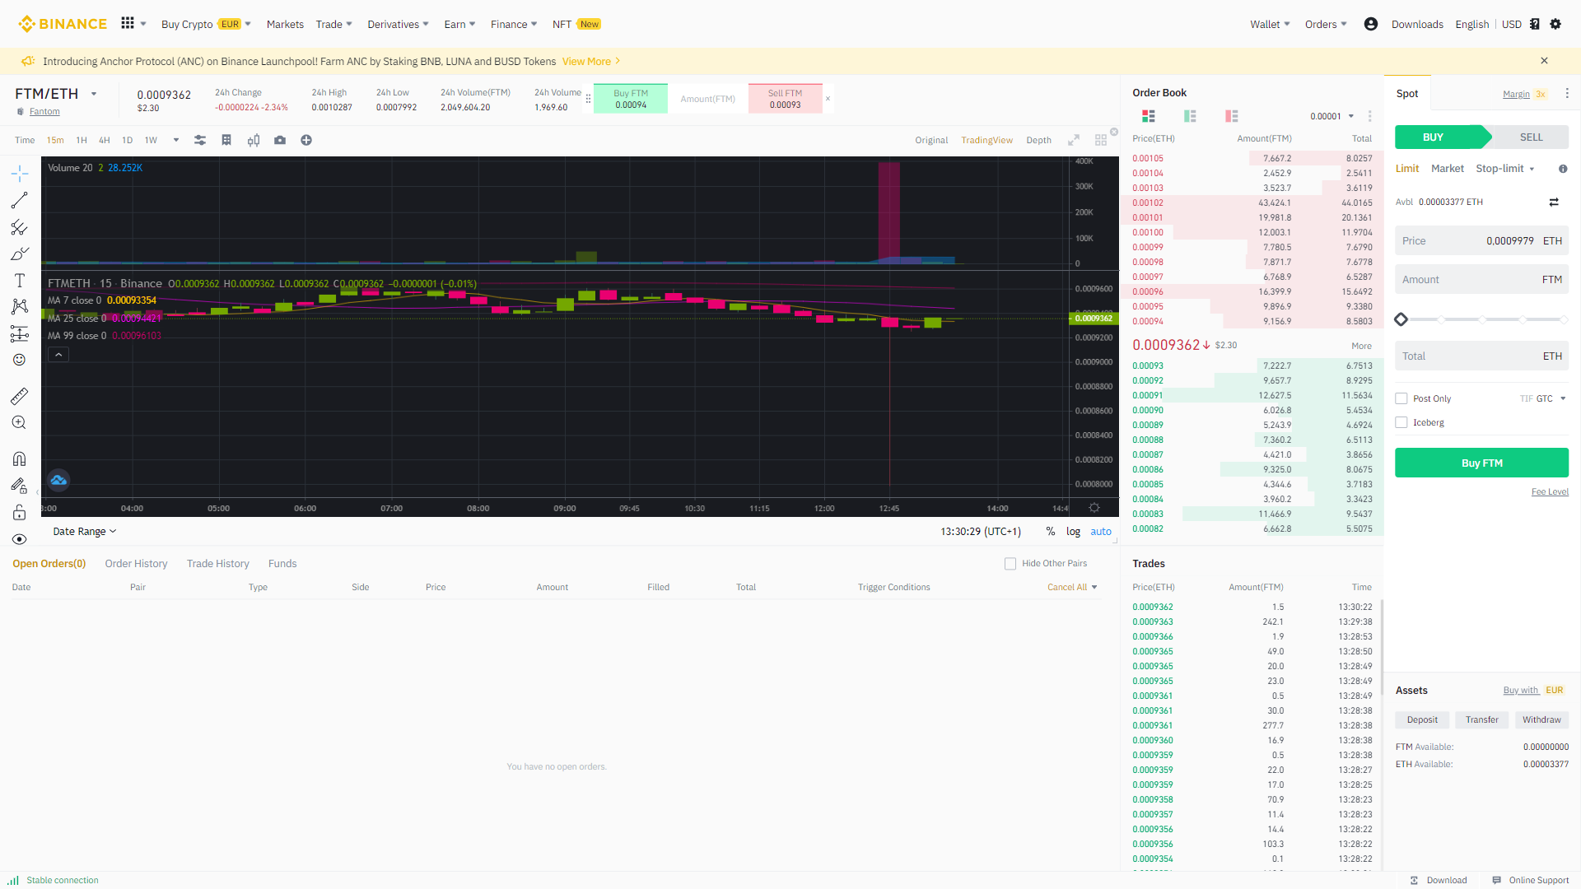Toggle chart objects visibility eye icon
1581x889 pixels.
click(x=20, y=539)
